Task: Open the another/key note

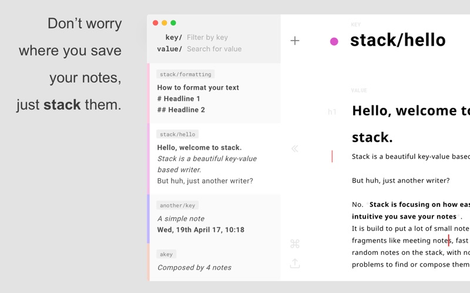Action: [214, 219]
